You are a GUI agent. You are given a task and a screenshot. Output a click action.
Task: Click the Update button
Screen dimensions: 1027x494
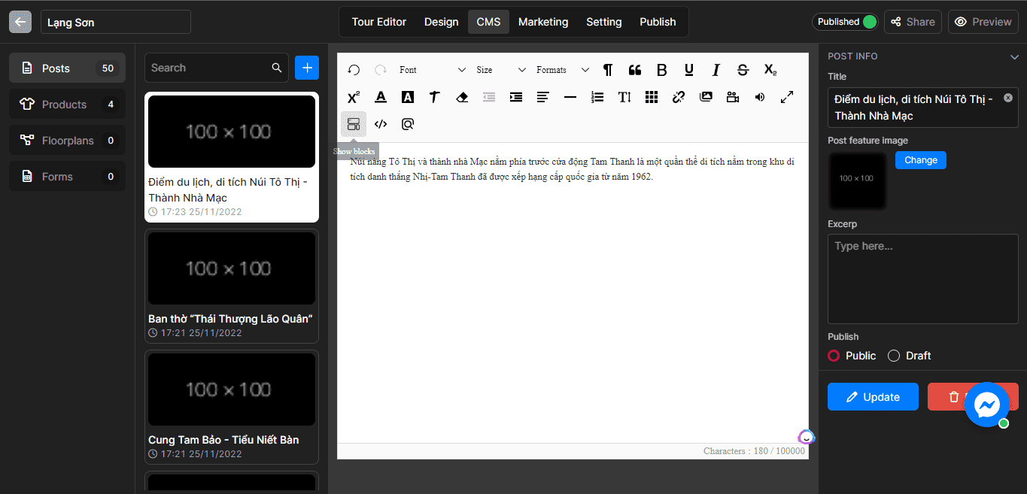point(873,397)
